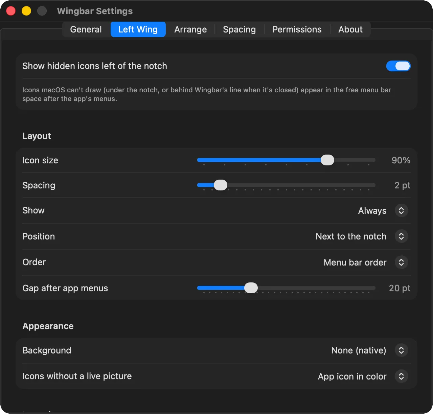
Task: Click the Layout section heading
Action: 37,136
